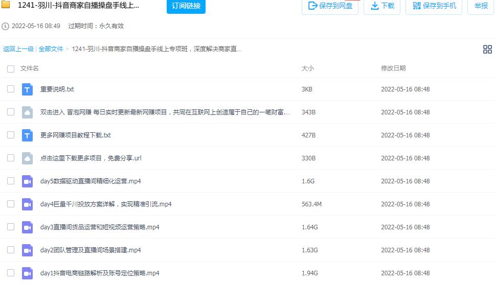Check the box for day4巨量千川 video
This screenshot has width=495, height=284.
pyautogui.click(x=11, y=204)
